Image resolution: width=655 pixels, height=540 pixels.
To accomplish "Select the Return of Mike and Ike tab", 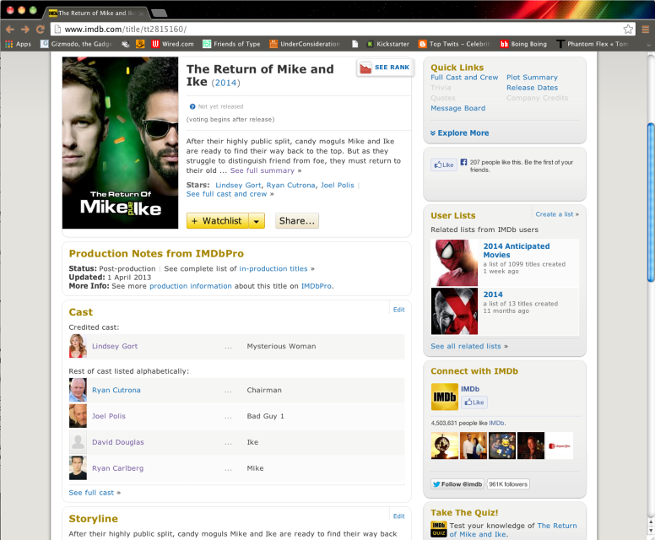I will tap(95, 13).
